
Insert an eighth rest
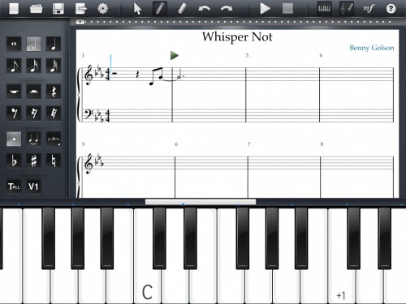[x=14, y=113]
